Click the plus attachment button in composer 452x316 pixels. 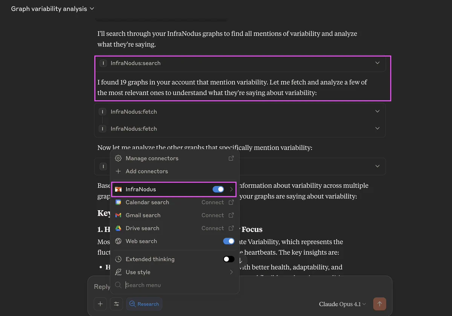point(100,304)
